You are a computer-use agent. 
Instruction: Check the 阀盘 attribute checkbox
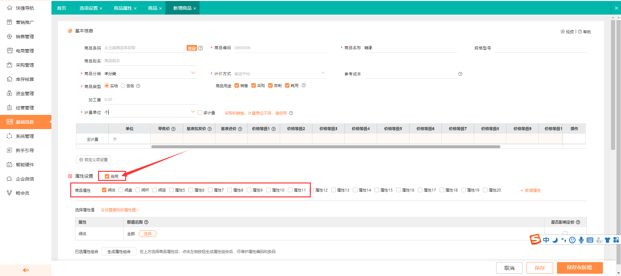point(121,190)
